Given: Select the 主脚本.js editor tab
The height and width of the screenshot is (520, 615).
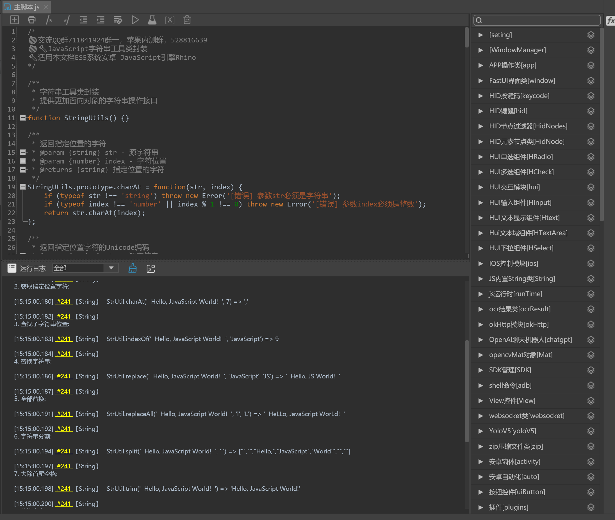Looking at the screenshot, I should tap(26, 7).
